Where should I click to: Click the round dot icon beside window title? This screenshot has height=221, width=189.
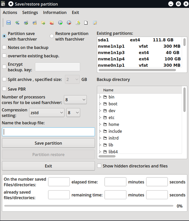click(11, 4)
